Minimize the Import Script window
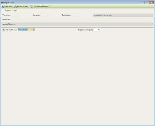The width and height of the screenshot is (155, 126). coord(142,3)
